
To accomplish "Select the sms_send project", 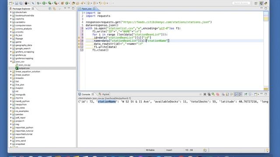I will coord(21,140).
